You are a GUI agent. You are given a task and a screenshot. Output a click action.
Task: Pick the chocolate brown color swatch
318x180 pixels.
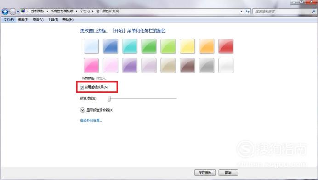(x=187, y=66)
